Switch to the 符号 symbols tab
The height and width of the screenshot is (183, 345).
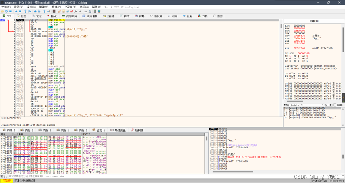[x=140, y=16]
